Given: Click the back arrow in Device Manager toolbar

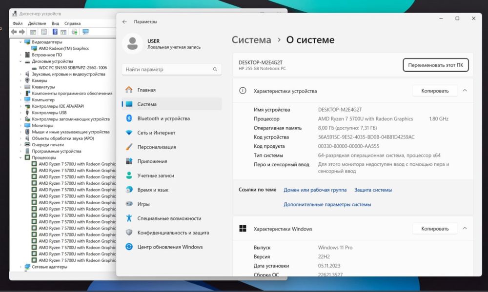Looking at the screenshot, I should pyautogui.click(x=14, y=32).
